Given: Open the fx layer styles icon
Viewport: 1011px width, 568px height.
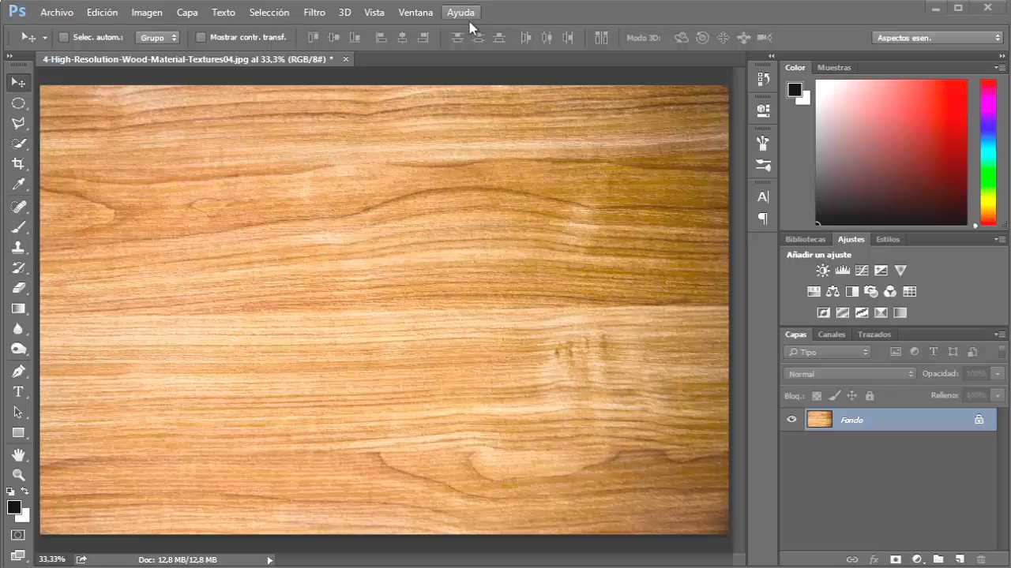Looking at the screenshot, I should (874, 559).
